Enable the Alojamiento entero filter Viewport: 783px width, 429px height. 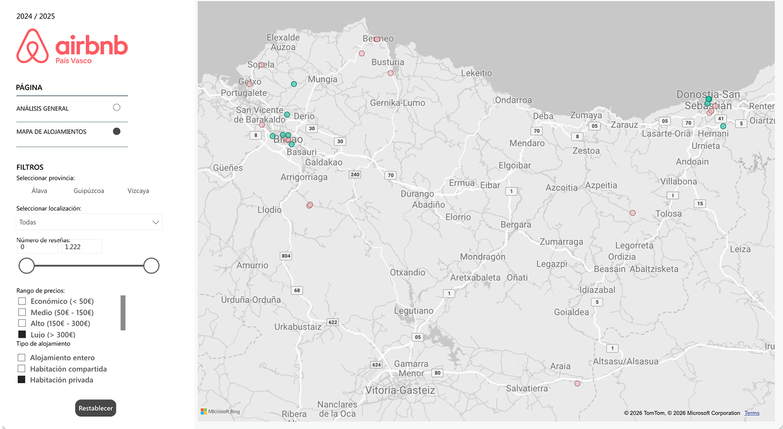pos(21,357)
